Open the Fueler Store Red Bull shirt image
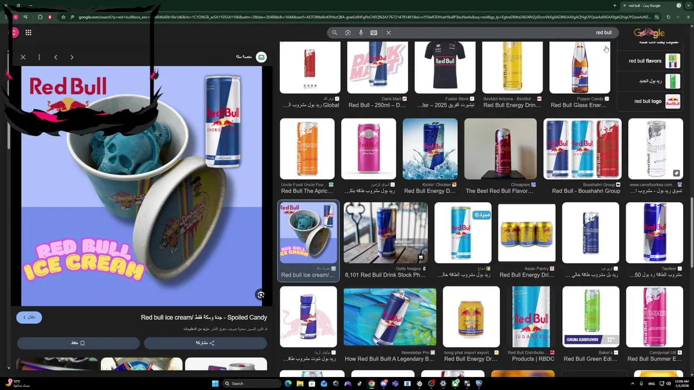The image size is (694, 390). [445, 67]
